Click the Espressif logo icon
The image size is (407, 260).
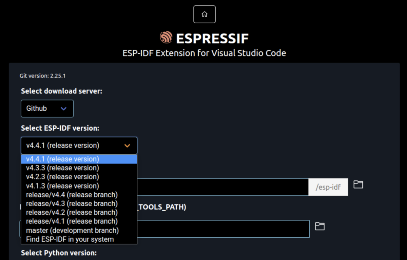tap(166, 38)
